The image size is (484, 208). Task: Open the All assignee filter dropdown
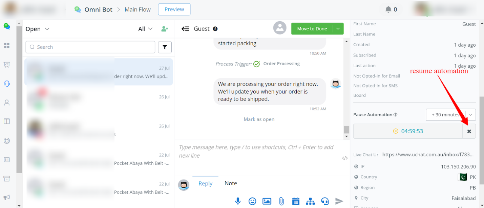coord(145,29)
